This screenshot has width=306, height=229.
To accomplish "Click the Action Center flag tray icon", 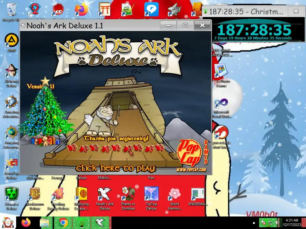I will 263,222.
